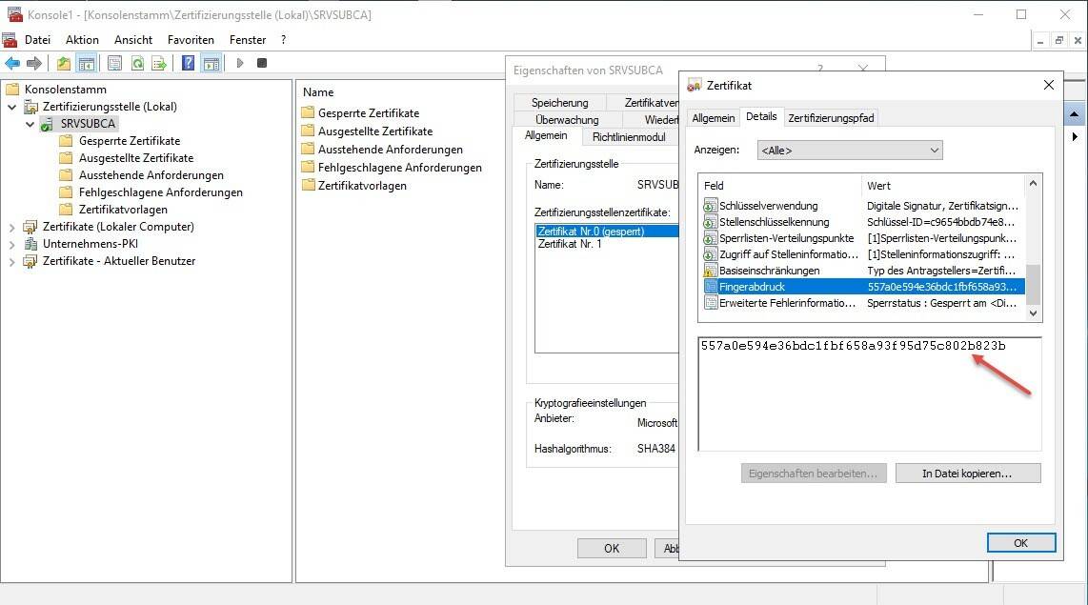Click the field list vertical scrollbar thumb
This screenshot has height=605, width=1088.
click(1033, 283)
